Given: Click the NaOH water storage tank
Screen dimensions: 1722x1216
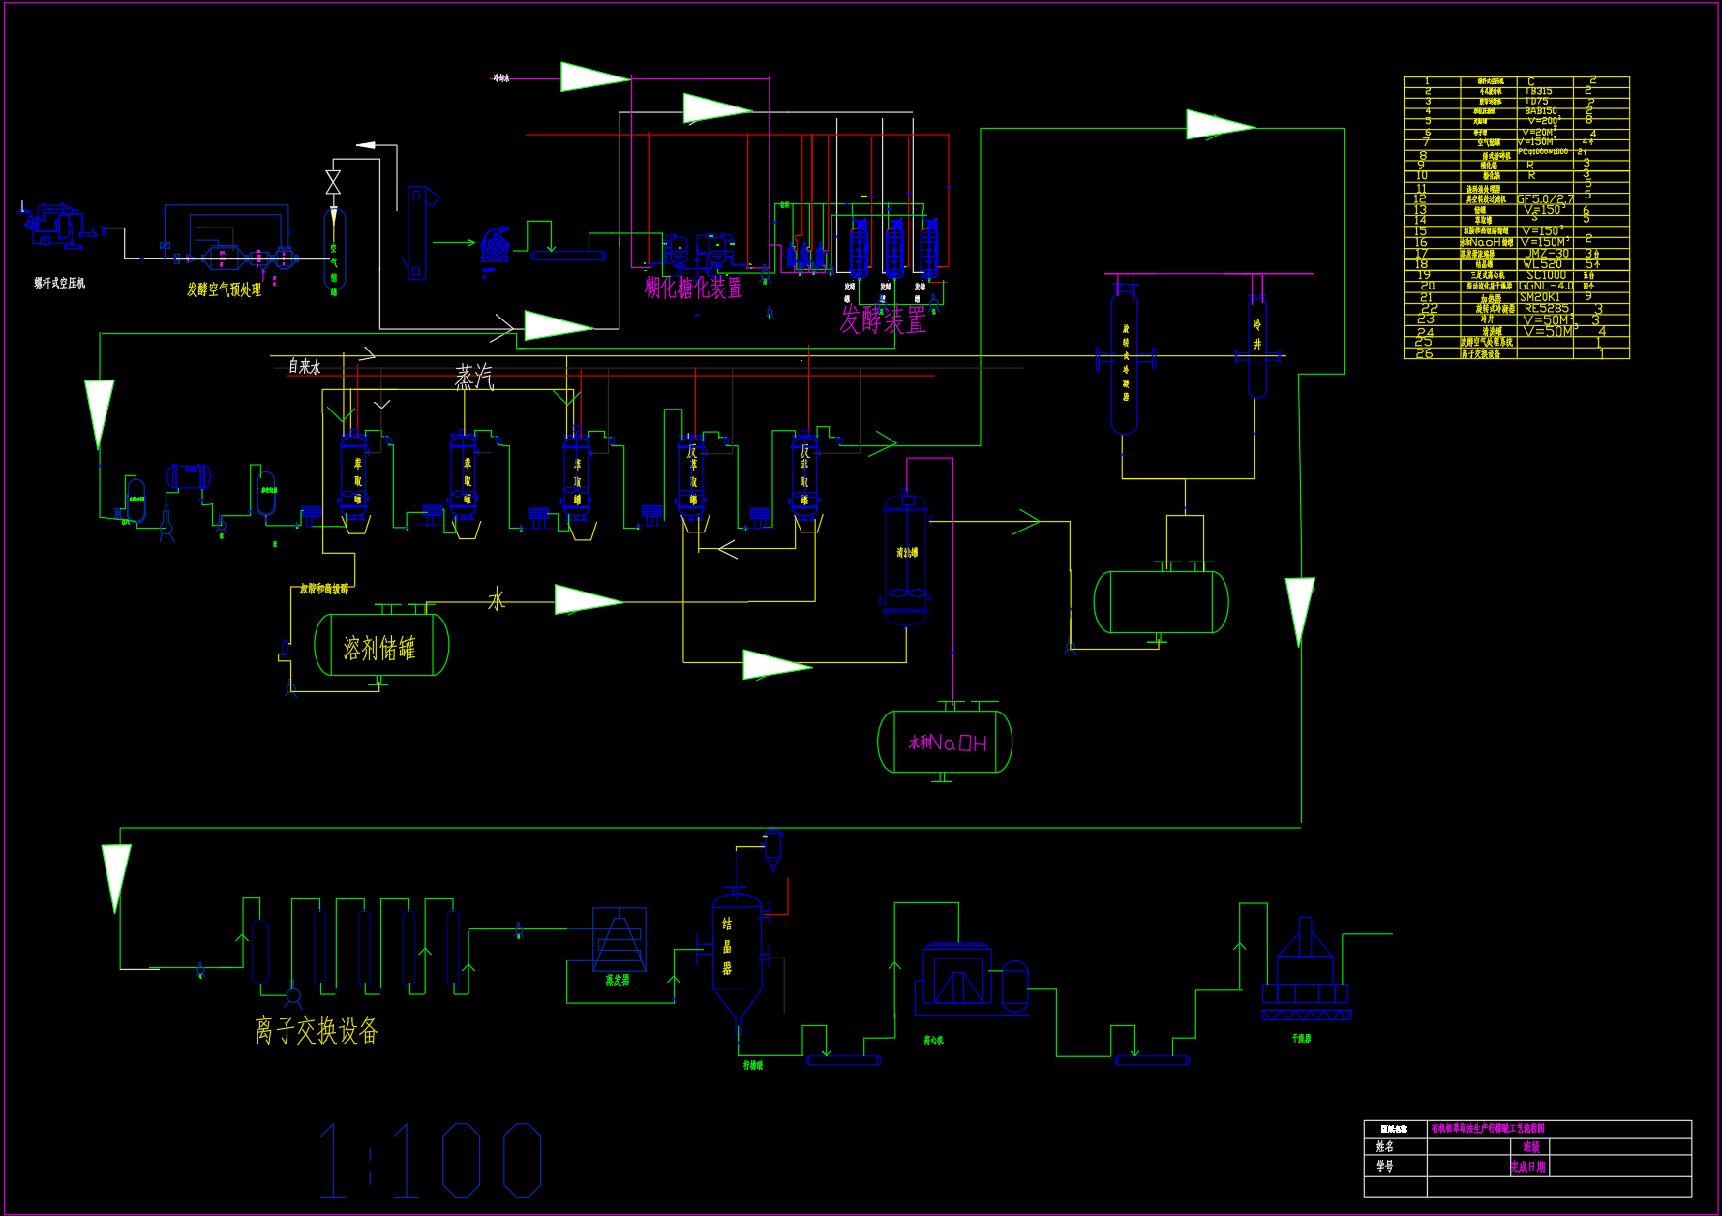Looking at the screenshot, I should pos(945,742).
